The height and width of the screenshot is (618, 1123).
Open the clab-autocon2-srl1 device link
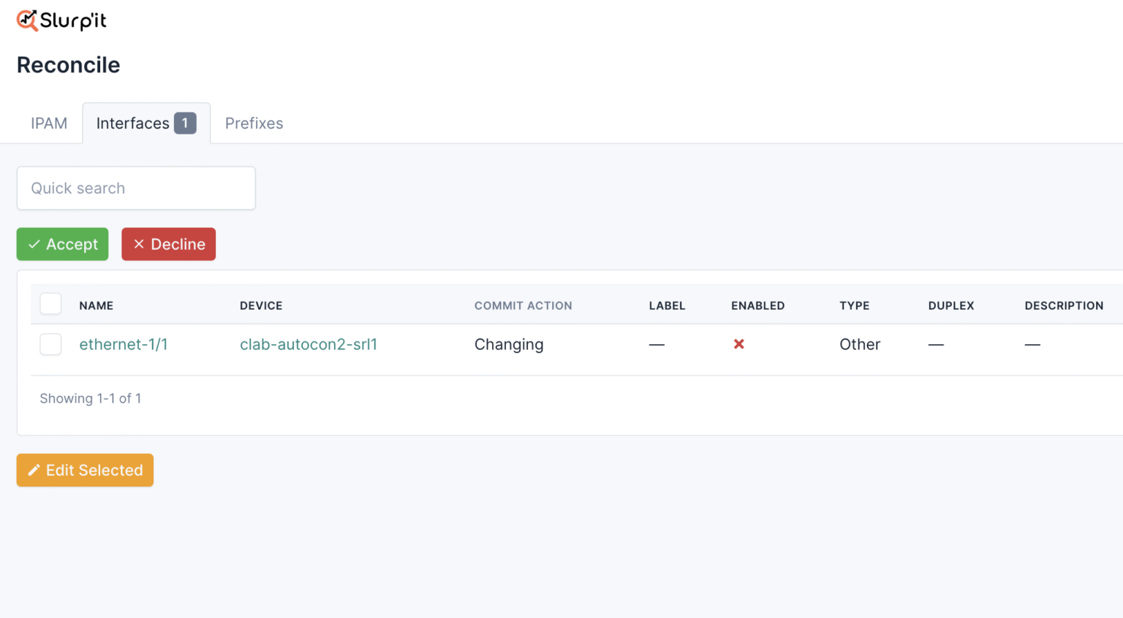click(x=309, y=344)
